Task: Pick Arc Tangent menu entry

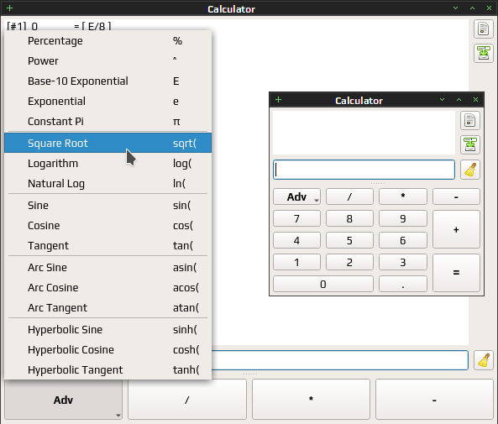Action: pos(107,307)
